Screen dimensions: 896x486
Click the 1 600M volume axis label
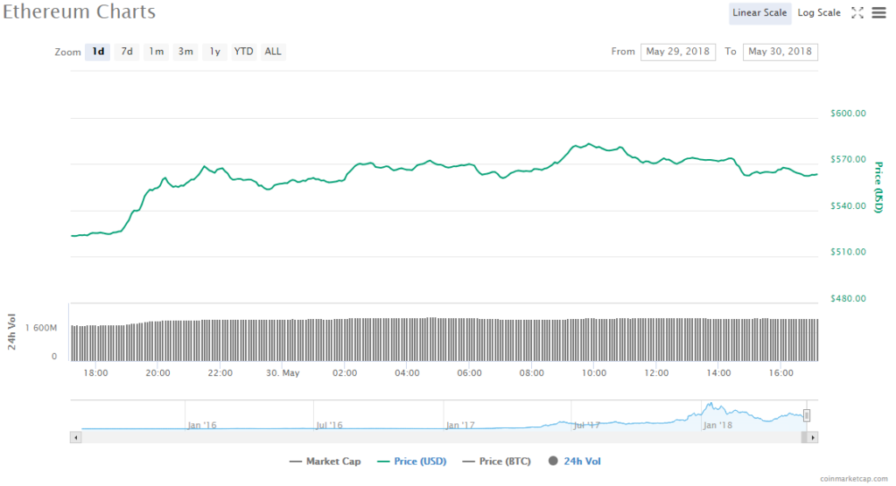click(x=40, y=328)
